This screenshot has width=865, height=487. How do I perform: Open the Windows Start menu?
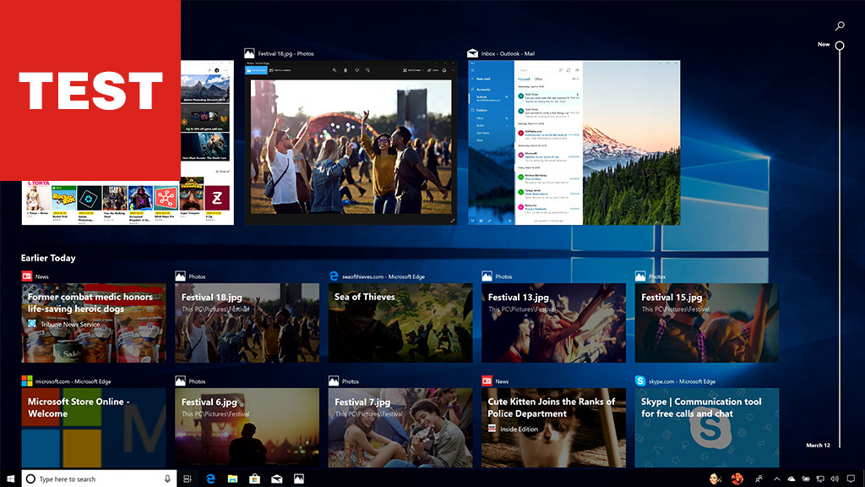pyautogui.click(x=10, y=479)
